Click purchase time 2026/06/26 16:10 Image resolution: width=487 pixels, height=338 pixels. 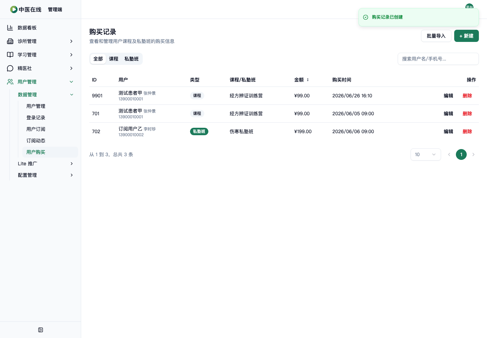point(352,96)
